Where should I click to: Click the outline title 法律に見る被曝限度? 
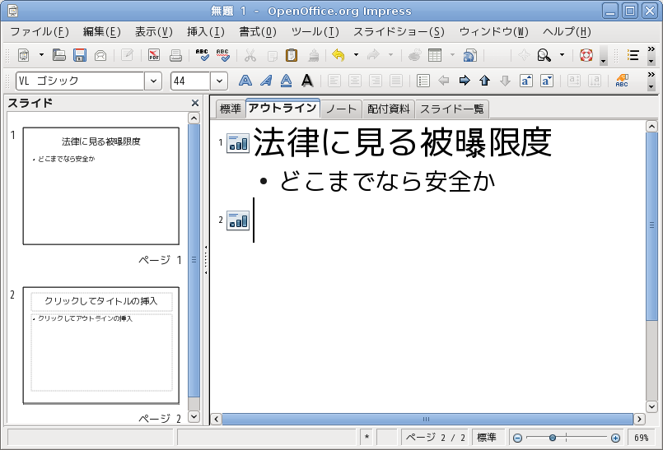point(403,143)
